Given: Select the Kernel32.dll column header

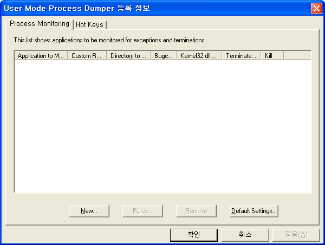Looking at the screenshot, I should (199, 55).
